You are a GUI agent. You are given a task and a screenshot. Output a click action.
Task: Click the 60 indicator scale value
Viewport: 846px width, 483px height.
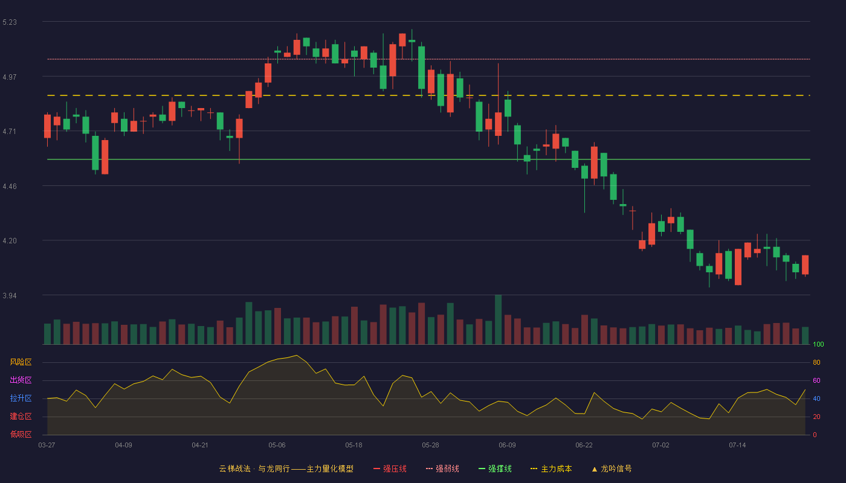pyautogui.click(x=816, y=381)
